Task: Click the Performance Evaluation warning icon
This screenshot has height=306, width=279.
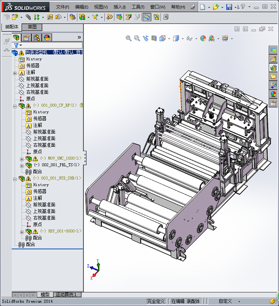Action: tap(156, 17)
